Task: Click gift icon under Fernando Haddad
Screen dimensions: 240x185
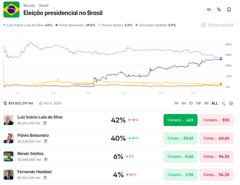Action: coord(45,178)
